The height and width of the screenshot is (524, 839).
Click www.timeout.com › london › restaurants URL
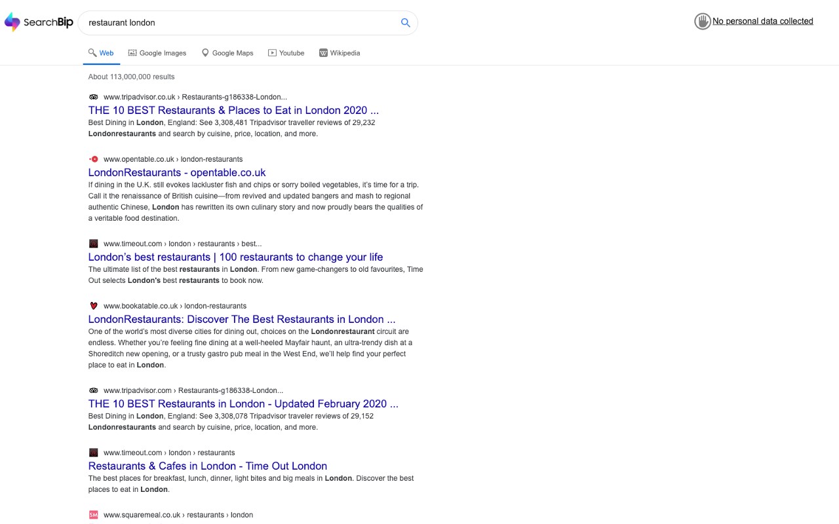point(169,453)
